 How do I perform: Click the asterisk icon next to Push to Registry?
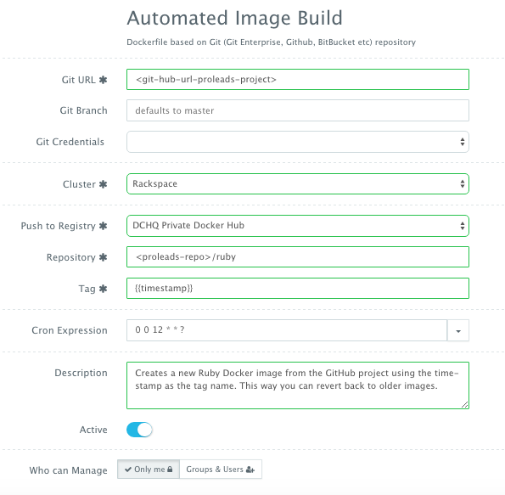(x=103, y=226)
